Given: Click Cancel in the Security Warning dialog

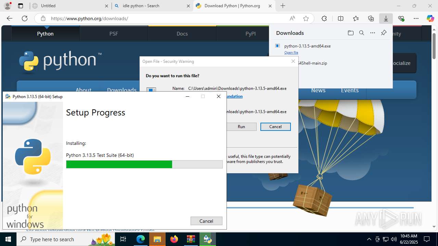Looking at the screenshot, I should tap(275, 126).
